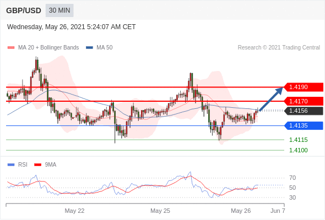This screenshot has height=220, width=325.
Task: Click the RSI 70 level label
Action: pos(292,178)
